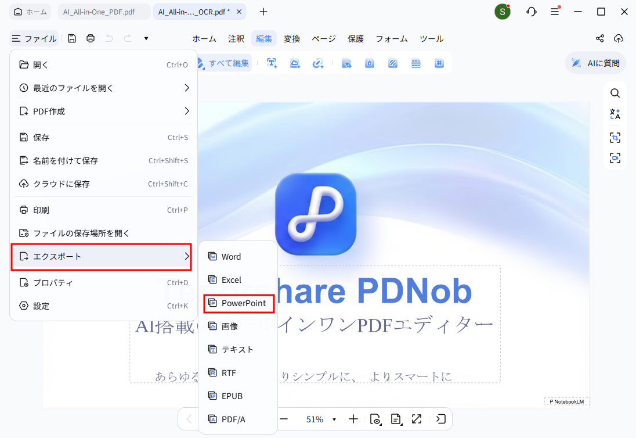
Task: Click the search magnifier icon in right sidebar
Action: coord(615,94)
